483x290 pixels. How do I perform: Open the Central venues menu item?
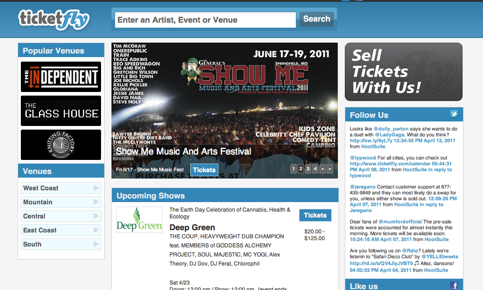tap(61, 216)
